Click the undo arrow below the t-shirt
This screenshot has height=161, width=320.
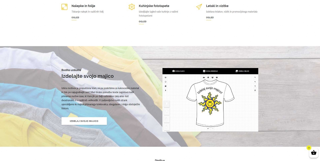[208, 129]
